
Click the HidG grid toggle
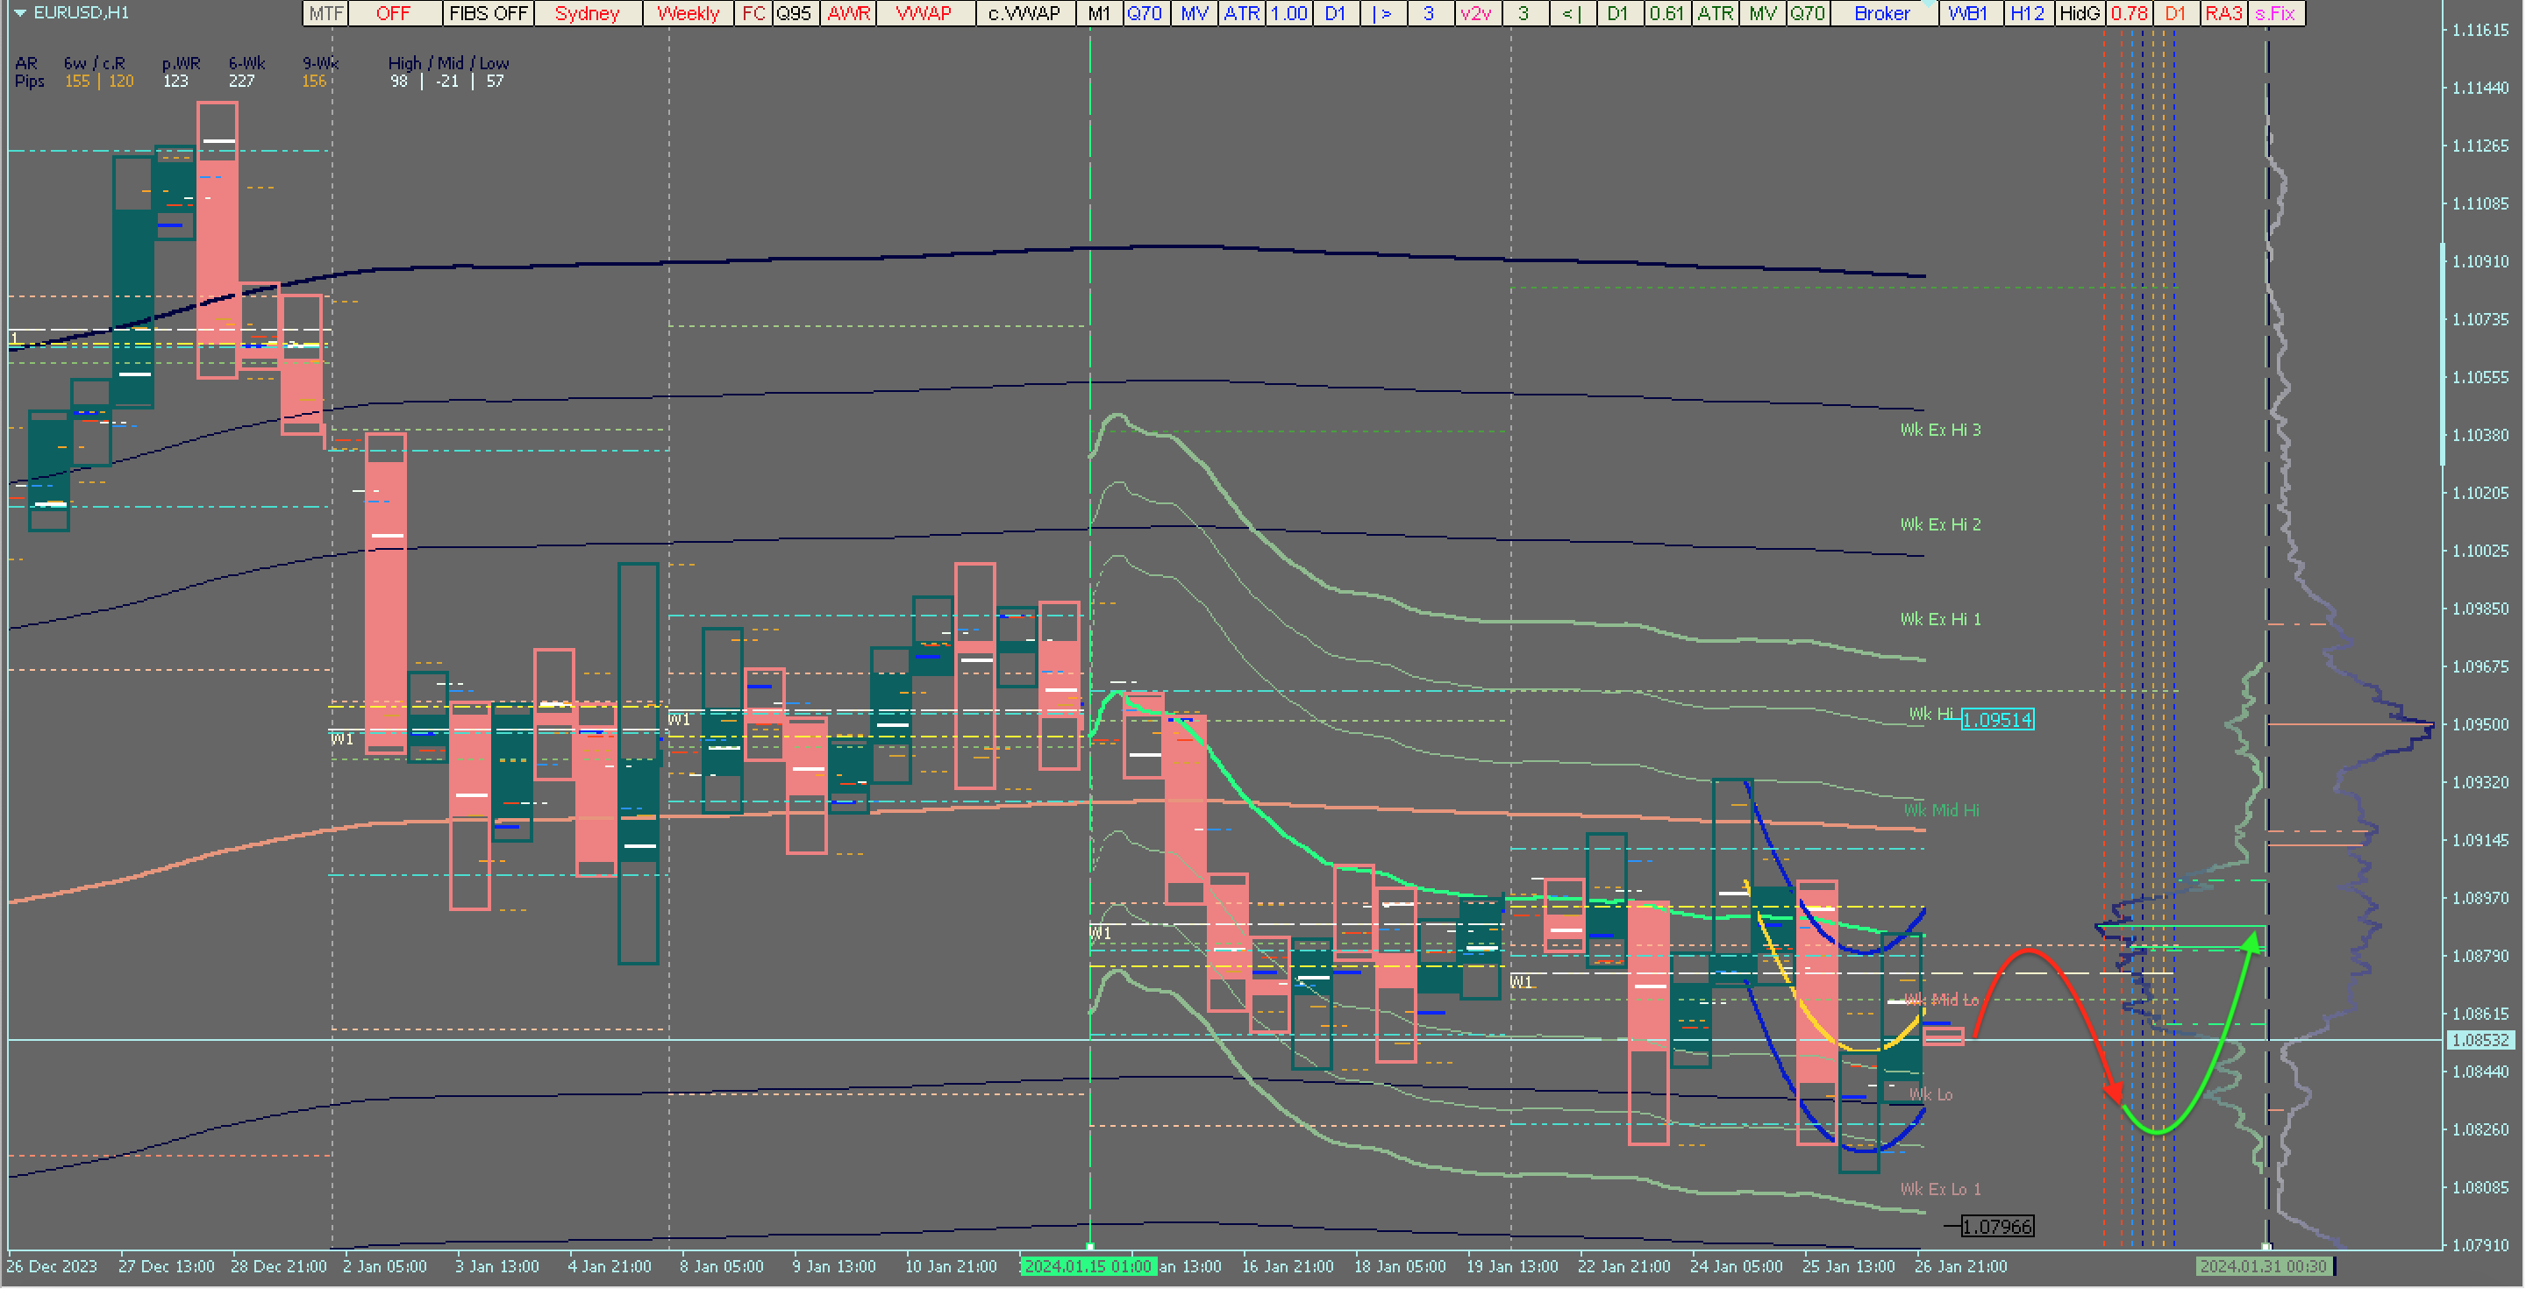(2079, 14)
